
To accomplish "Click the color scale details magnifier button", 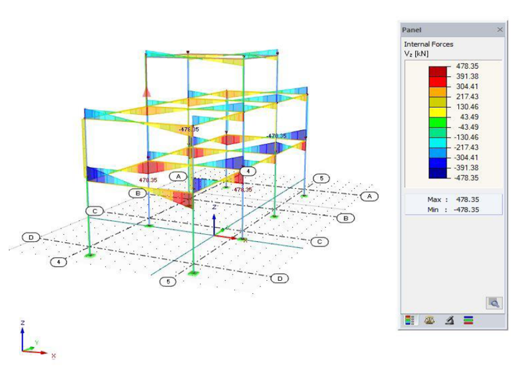I will tap(494, 302).
